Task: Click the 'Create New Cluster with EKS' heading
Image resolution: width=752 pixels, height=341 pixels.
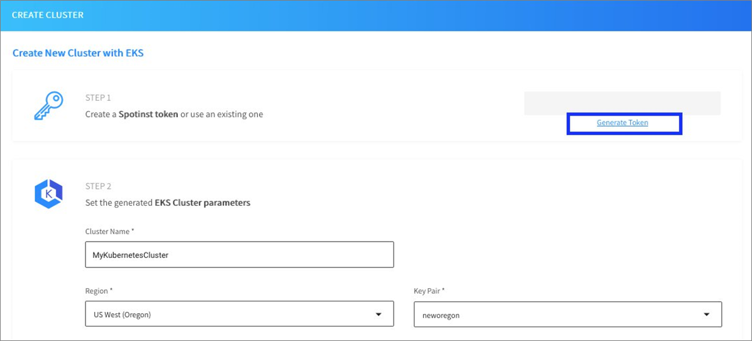Action: [x=78, y=53]
